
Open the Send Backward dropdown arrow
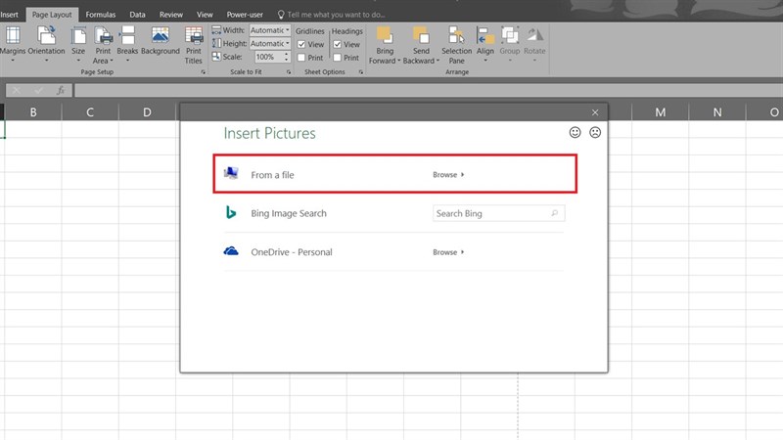pos(438,61)
